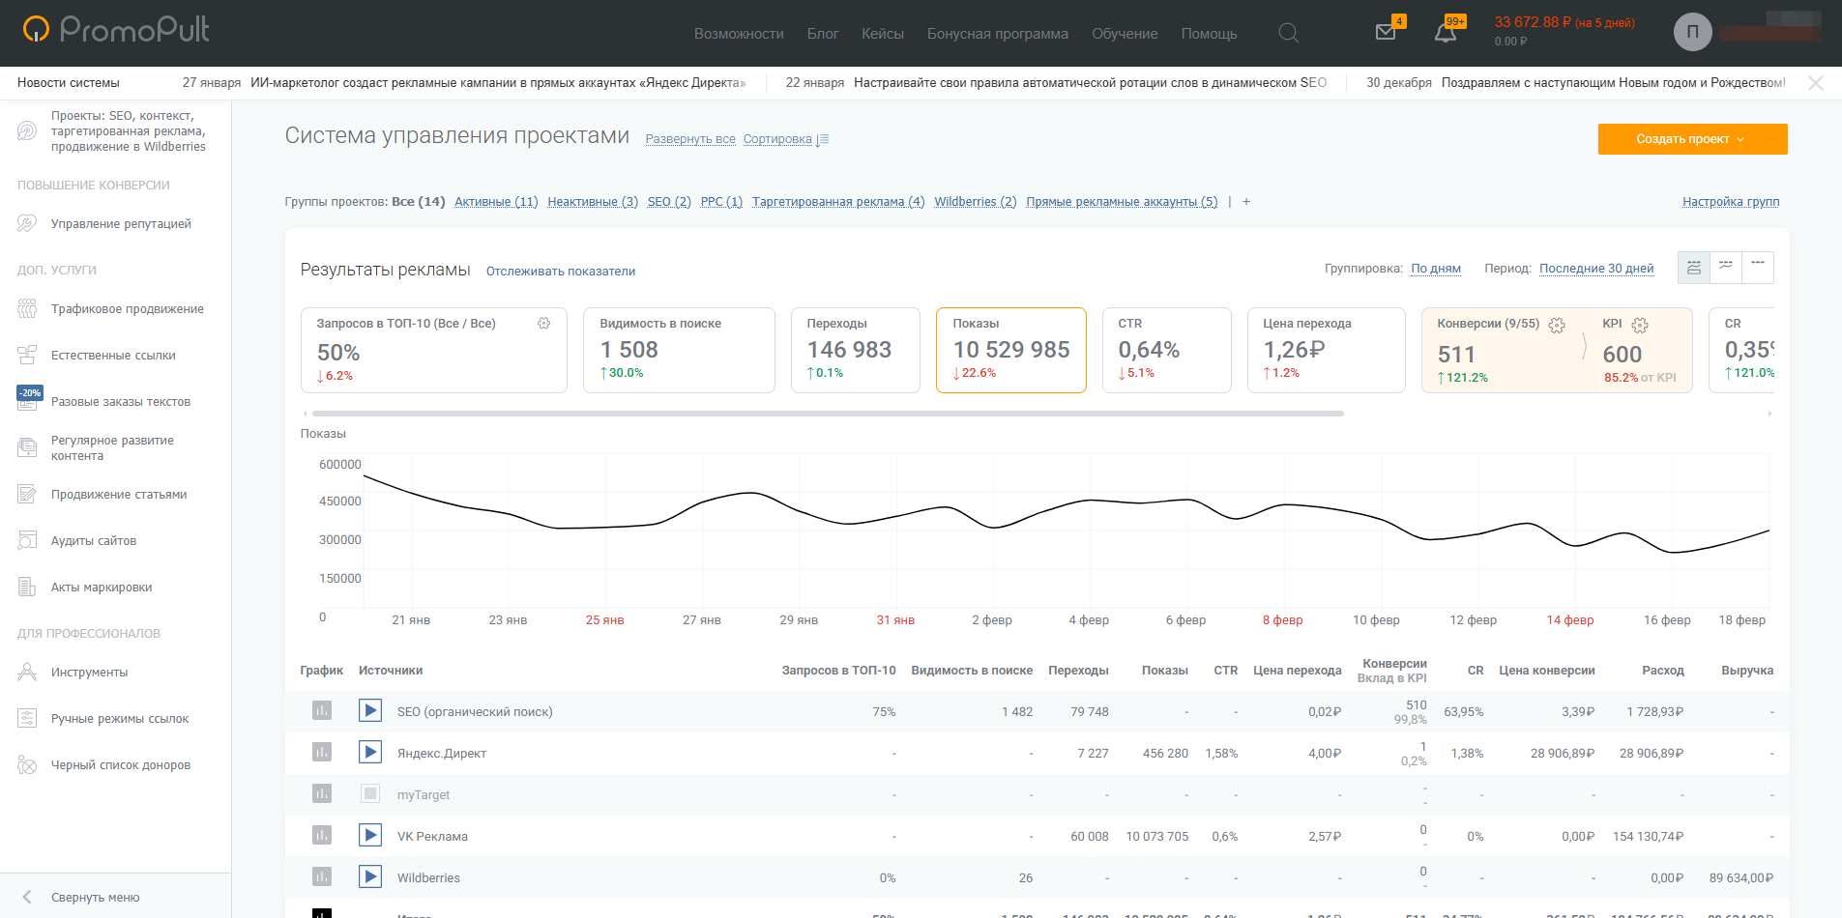
Task: Click the Отслеживать показатели link
Action: point(560,272)
